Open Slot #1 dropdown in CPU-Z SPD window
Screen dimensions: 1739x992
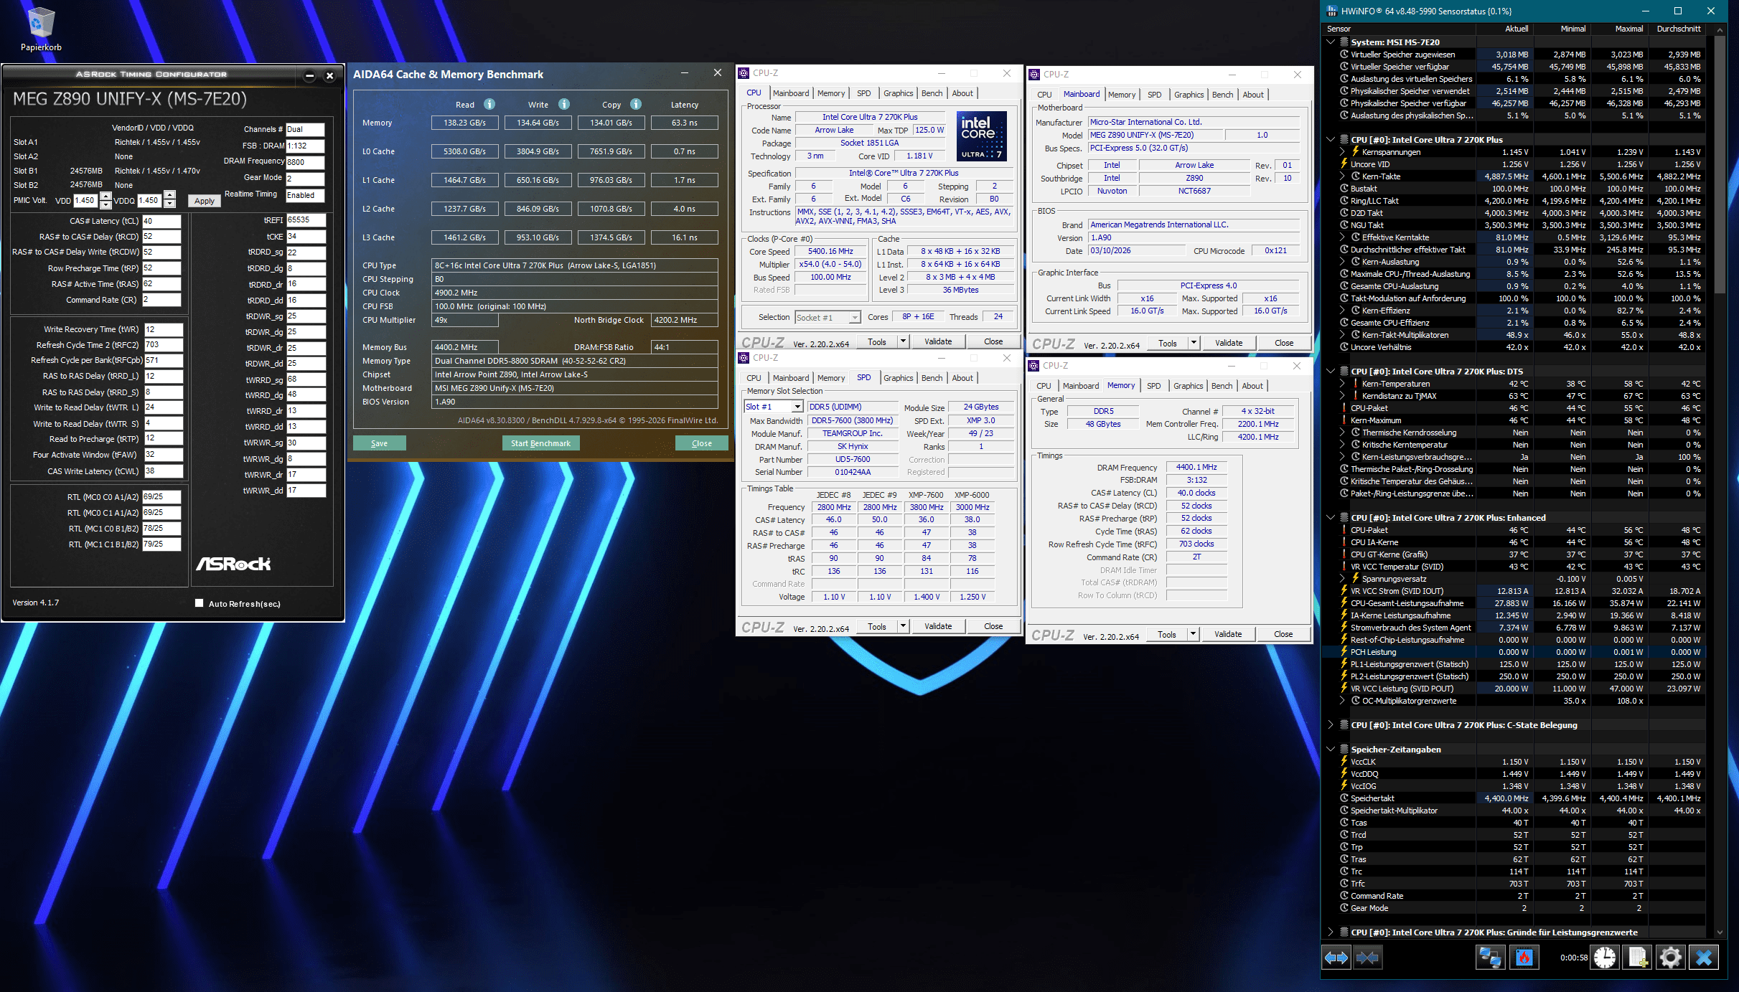coord(797,407)
